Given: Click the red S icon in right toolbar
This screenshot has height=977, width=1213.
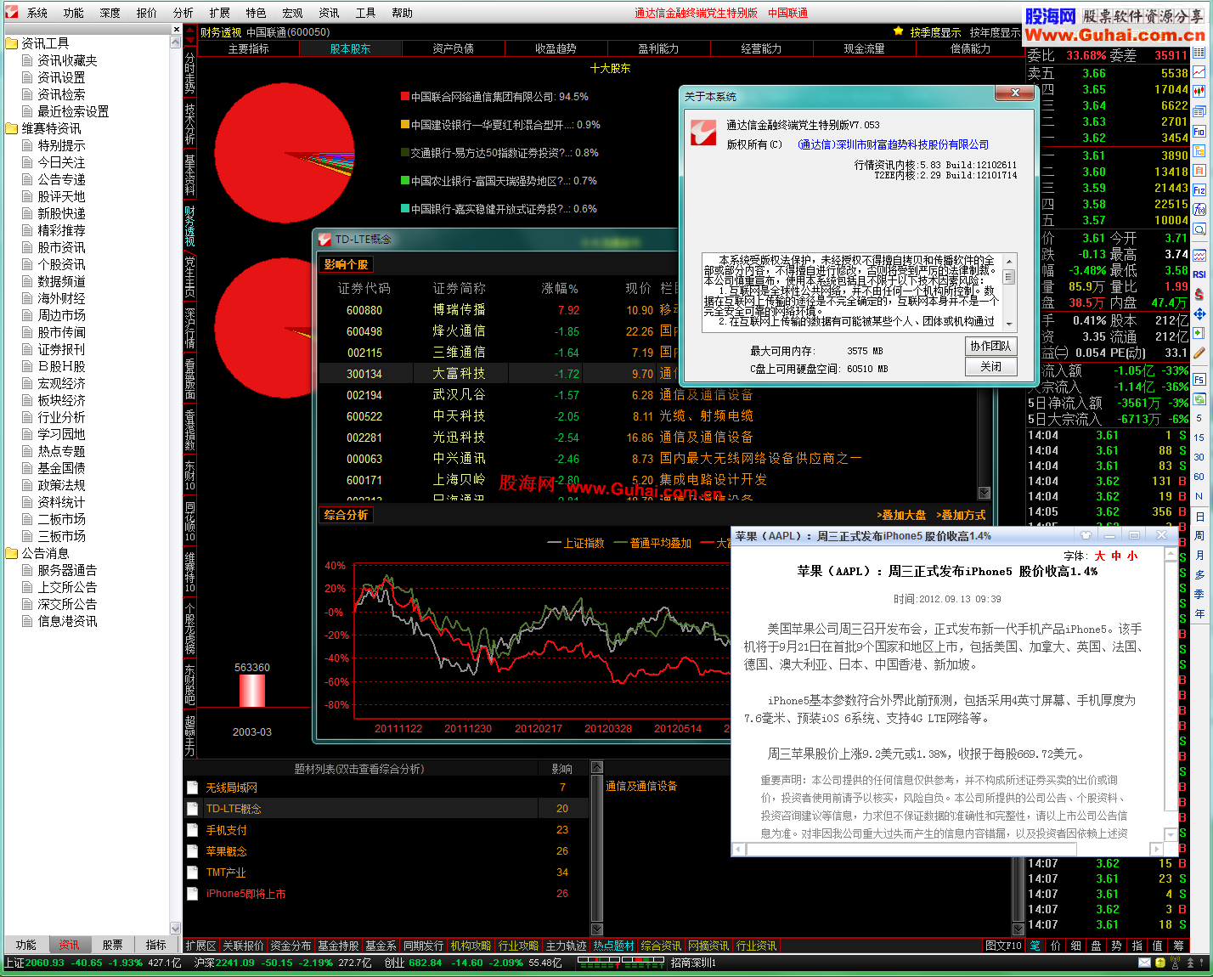Looking at the screenshot, I should point(1199,294).
